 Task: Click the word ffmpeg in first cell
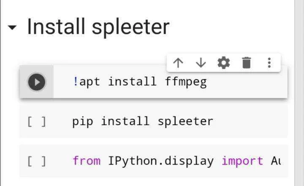[186, 82]
